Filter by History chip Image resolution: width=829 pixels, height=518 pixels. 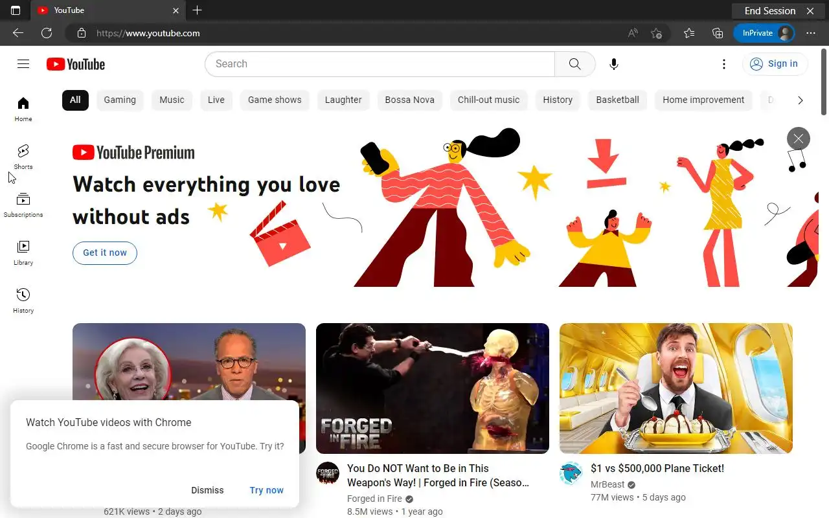[558, 100]
